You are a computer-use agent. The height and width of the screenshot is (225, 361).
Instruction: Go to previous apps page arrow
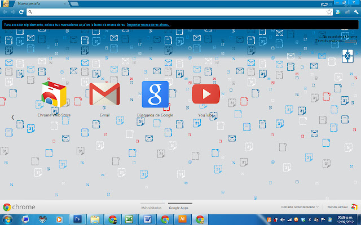[x=12, y=118]
